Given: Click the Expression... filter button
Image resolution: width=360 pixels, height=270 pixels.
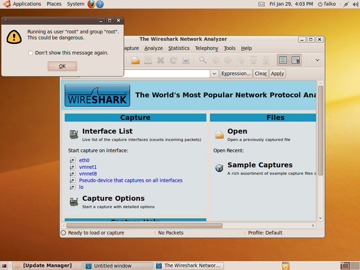Looking at the screenshot, I should tap(236, 73).
